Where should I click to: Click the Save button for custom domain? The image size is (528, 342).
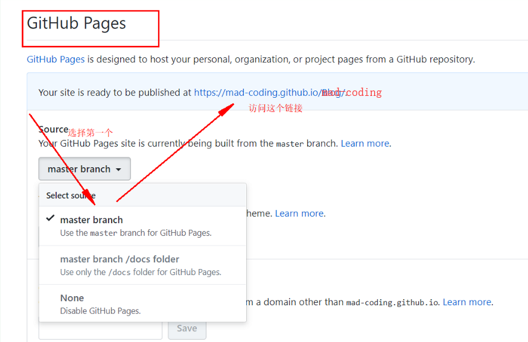pos(187,329)
